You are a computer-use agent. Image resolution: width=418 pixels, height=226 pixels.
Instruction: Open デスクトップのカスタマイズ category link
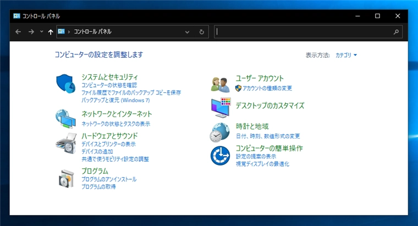tap(270, 106)
